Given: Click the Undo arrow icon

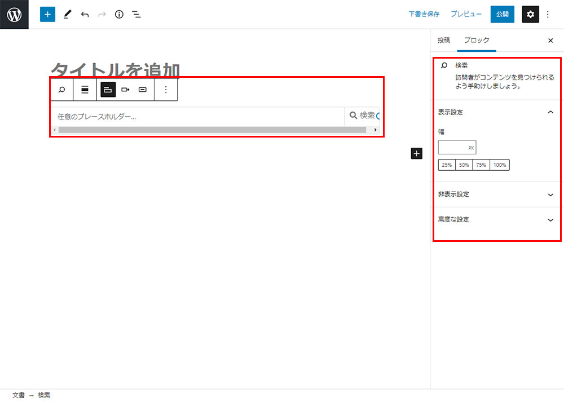Looking at the screenshot, I should (85, 15).
